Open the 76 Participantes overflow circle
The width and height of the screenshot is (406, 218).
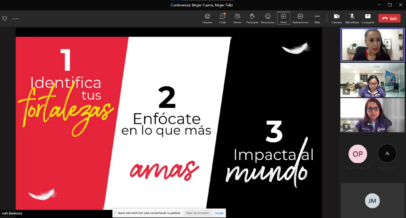point(387,154)
